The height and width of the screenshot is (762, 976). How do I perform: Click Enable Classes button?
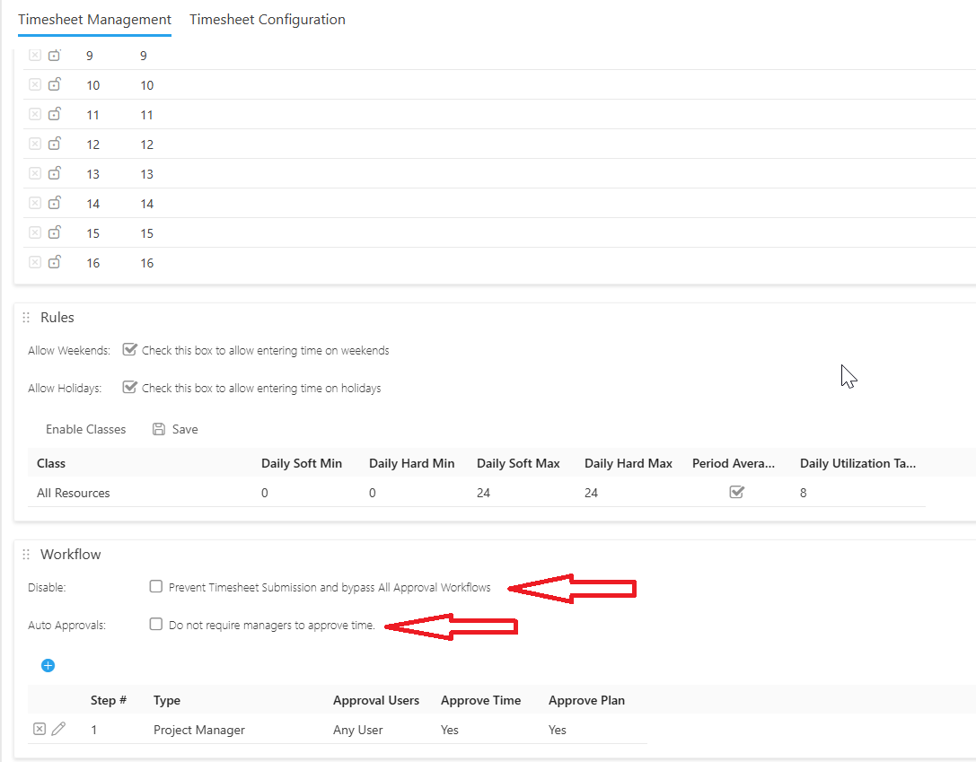point(86,429)
